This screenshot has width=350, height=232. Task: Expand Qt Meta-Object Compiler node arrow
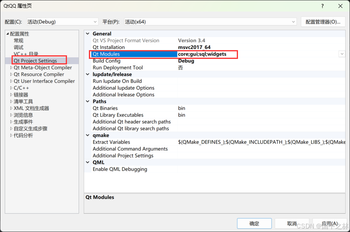click(11, 68)
